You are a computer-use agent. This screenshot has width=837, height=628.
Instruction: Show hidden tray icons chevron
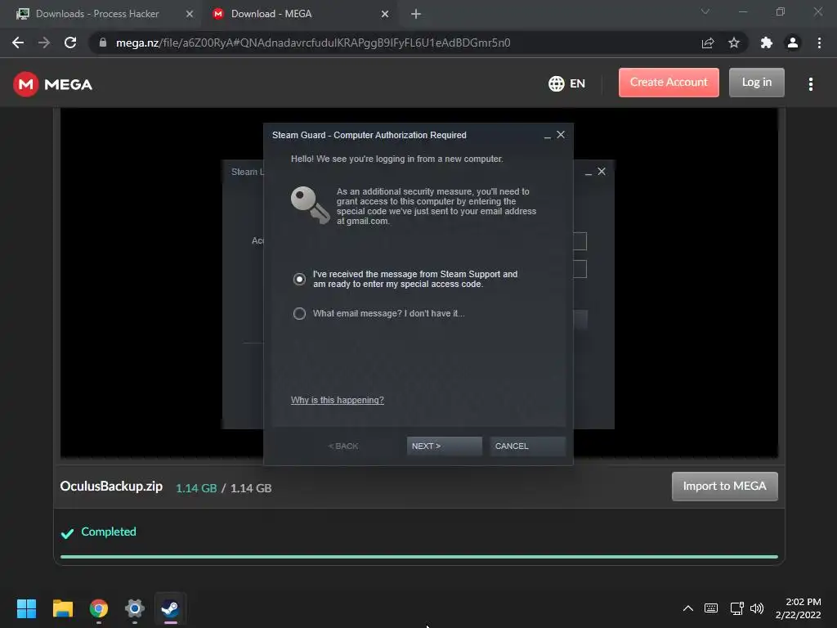[688, 608]
